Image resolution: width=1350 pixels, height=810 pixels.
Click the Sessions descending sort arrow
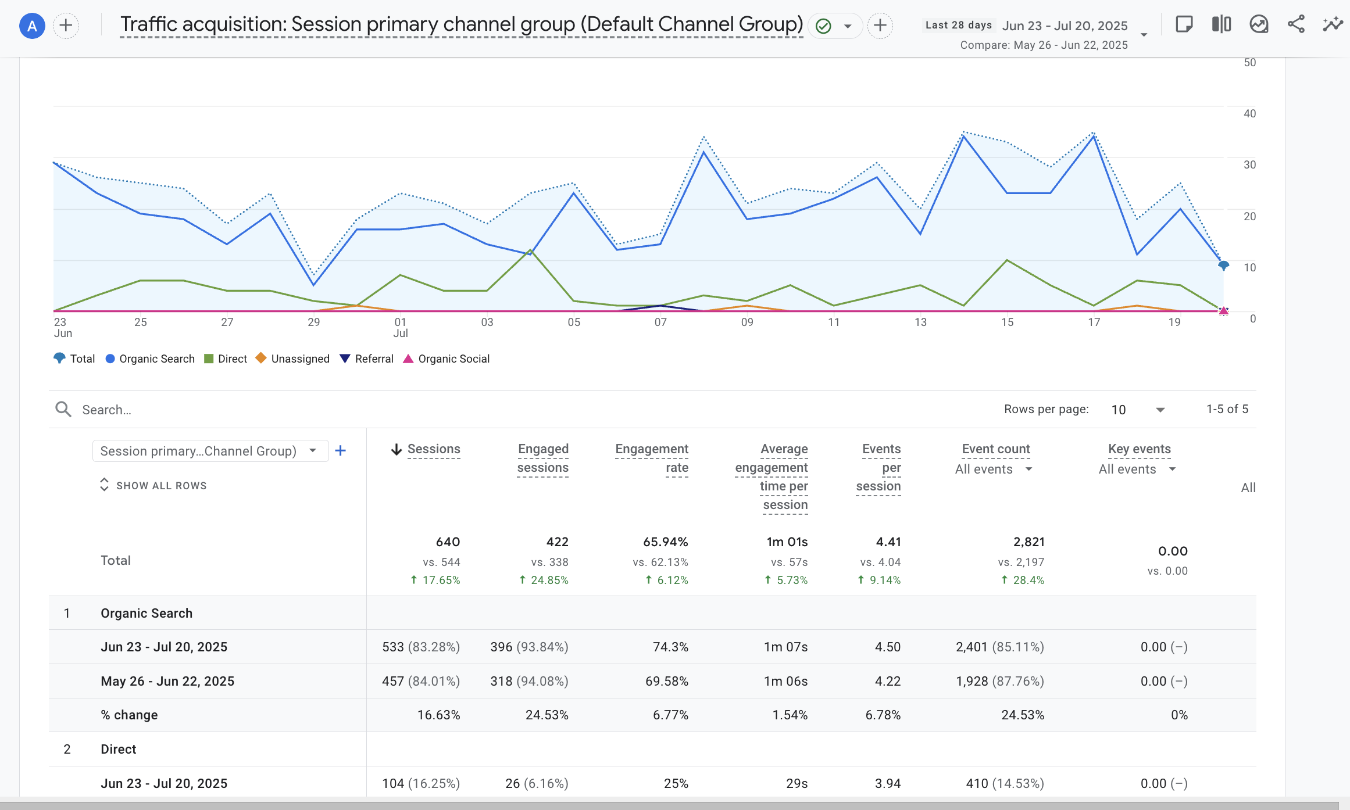[397, 450]
